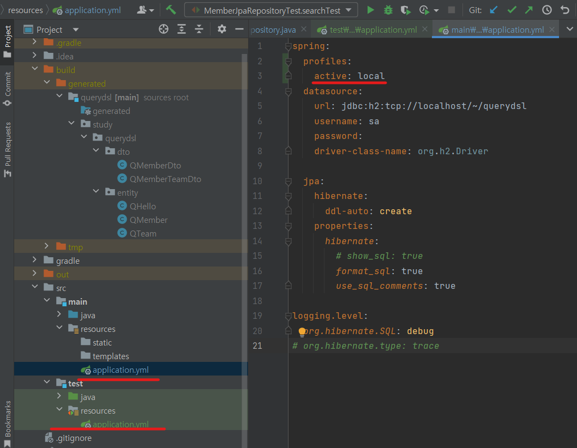
Task: Collapse all nodes in Project tree
Action: 200,29
